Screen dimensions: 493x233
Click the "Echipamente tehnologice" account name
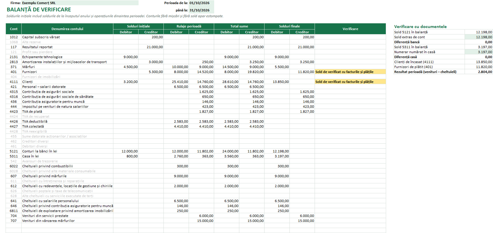pos(42,57)
